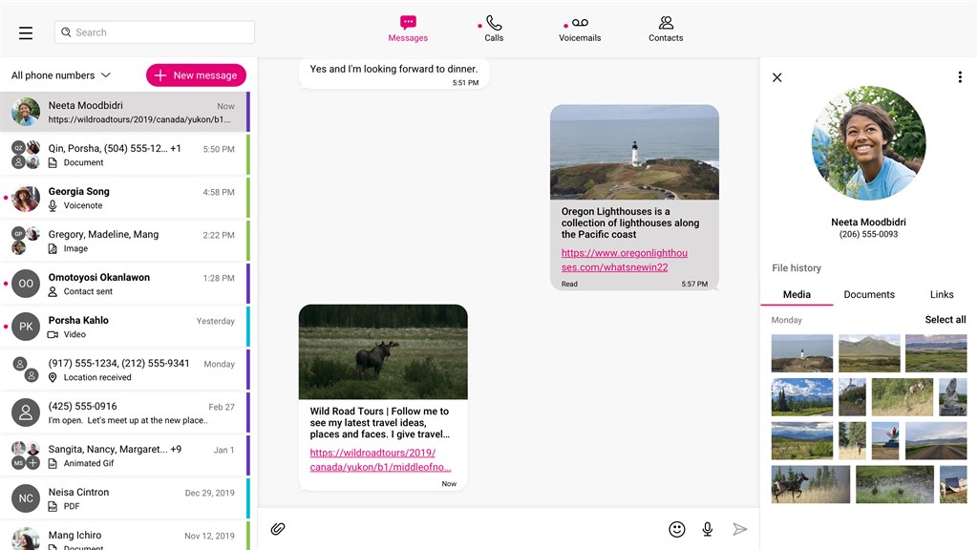Click the Oregon Lighthouses description text
978x550 pixels.
click(x=630, y=222)
